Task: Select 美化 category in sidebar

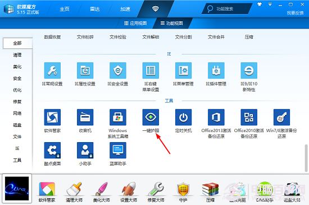Action: tap(17, 67)
